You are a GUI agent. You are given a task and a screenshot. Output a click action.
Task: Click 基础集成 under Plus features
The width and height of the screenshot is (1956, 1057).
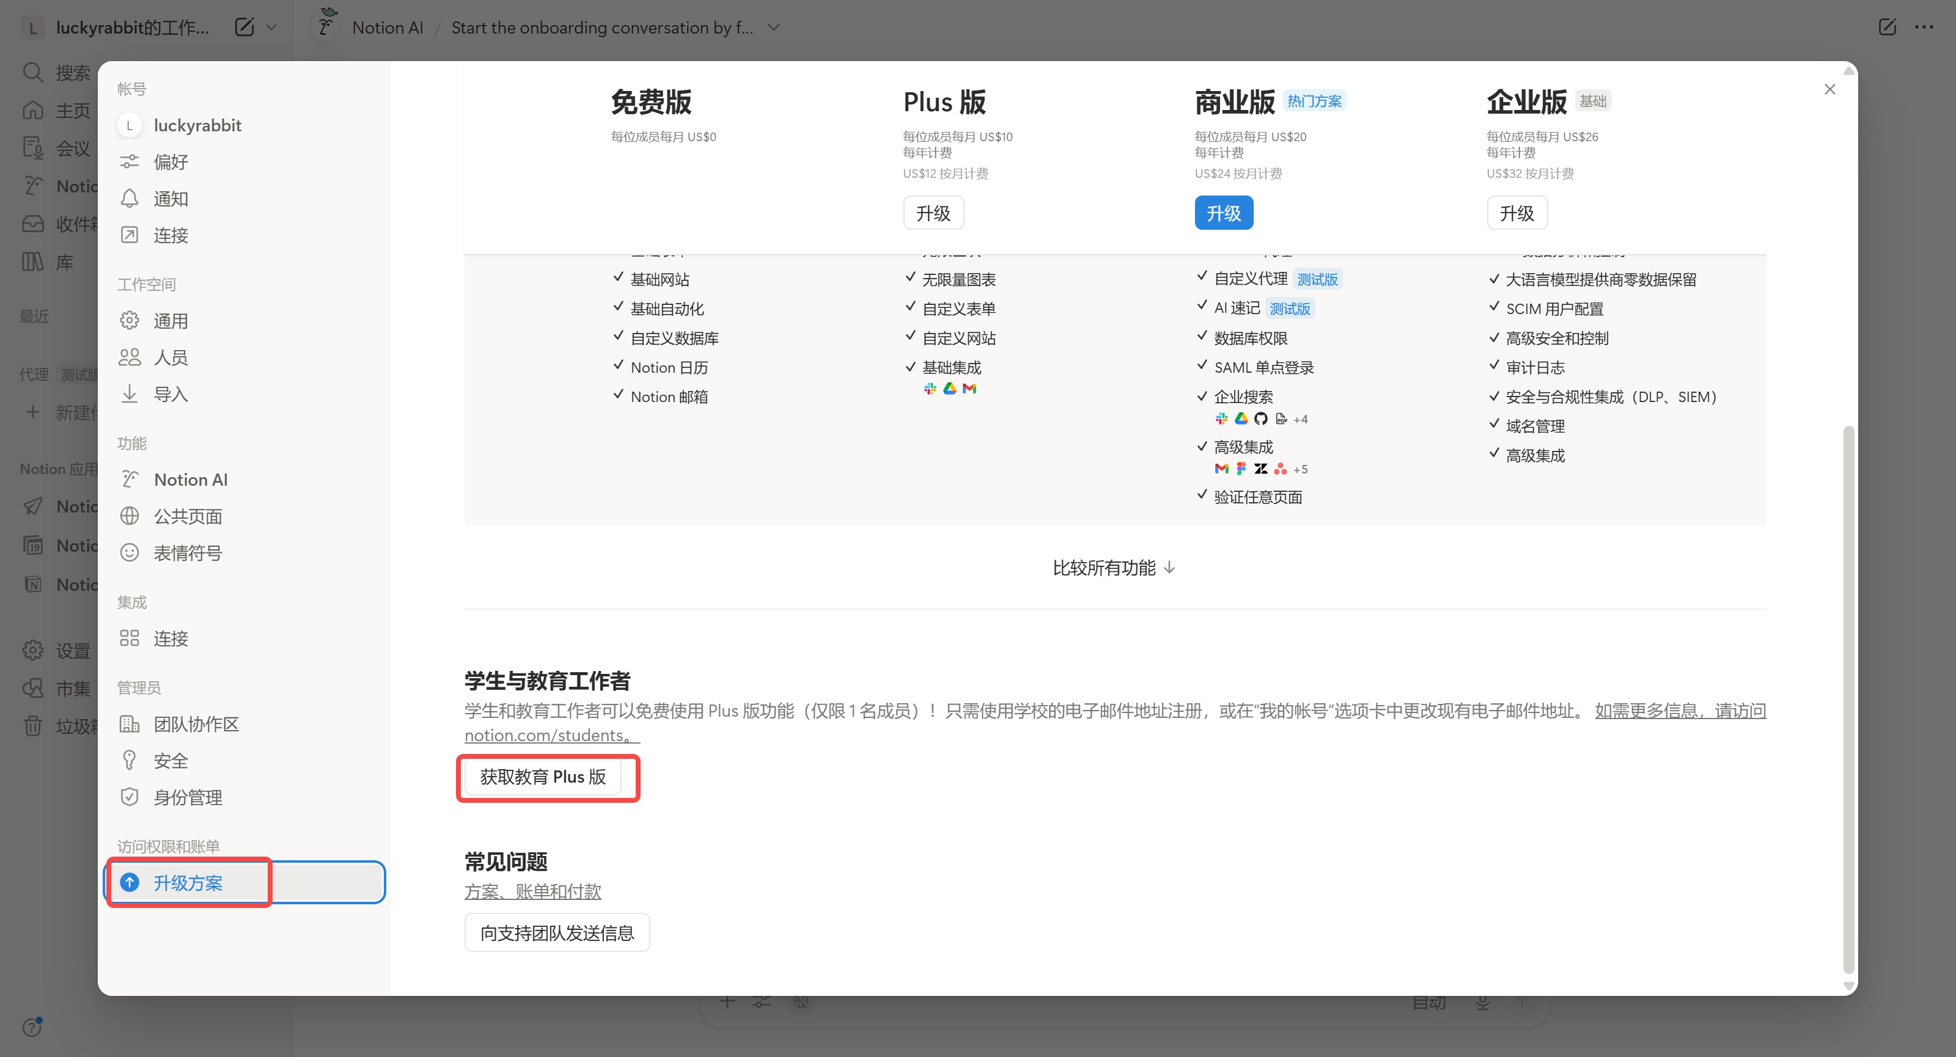point(952,367)
